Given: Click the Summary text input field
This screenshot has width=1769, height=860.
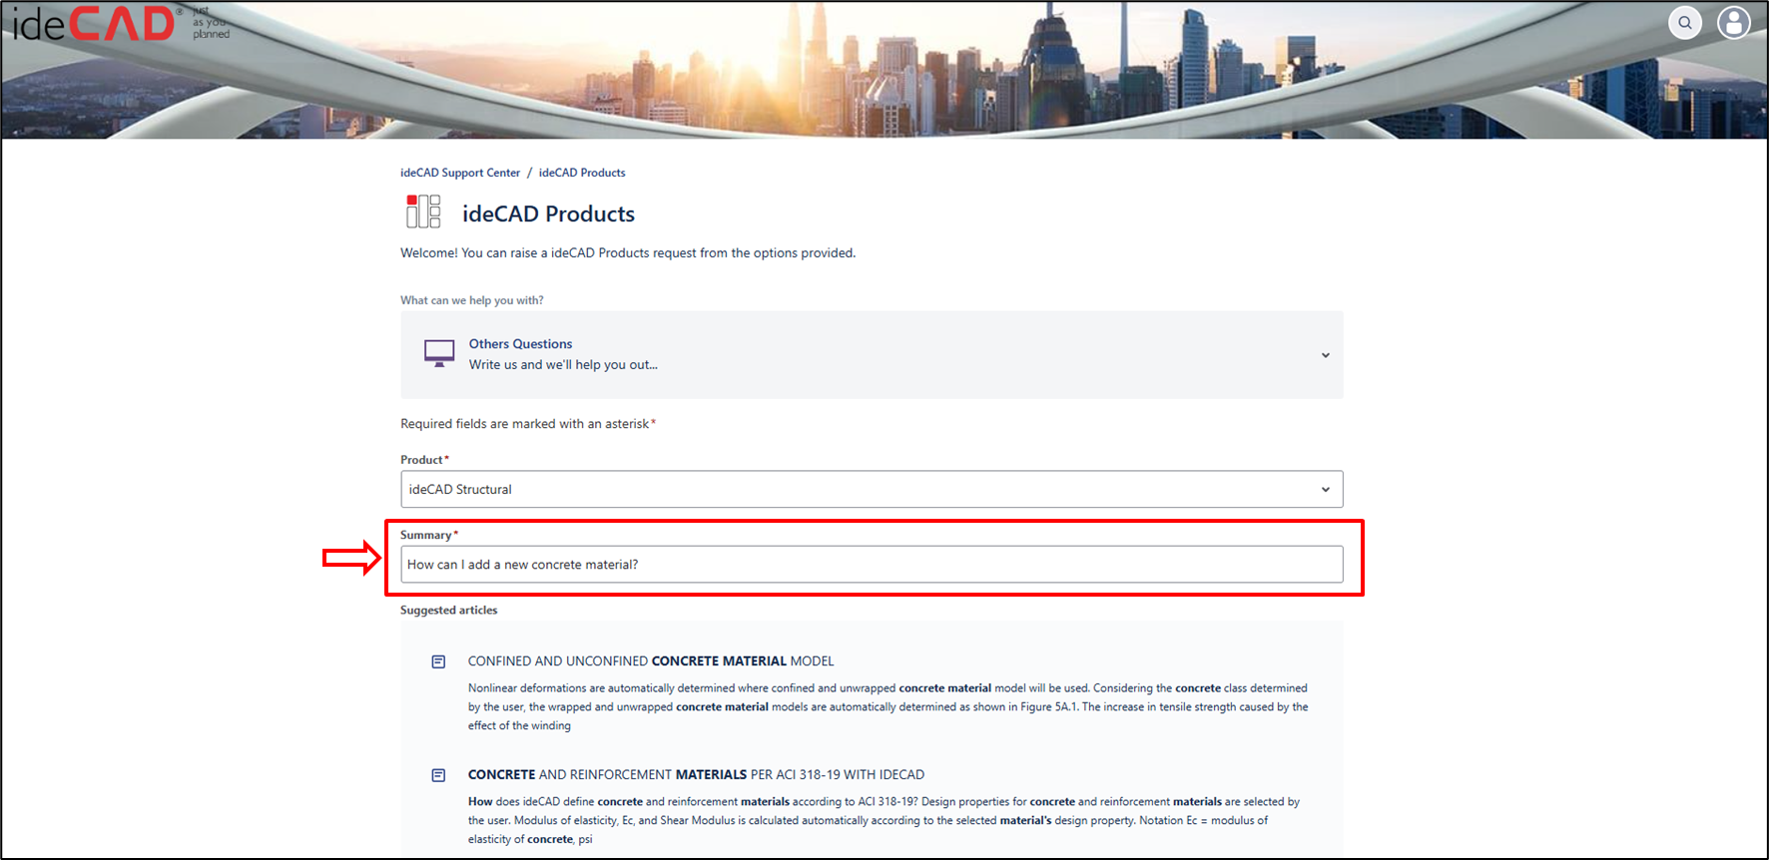Looking at the screenshot, I should 872,565.
